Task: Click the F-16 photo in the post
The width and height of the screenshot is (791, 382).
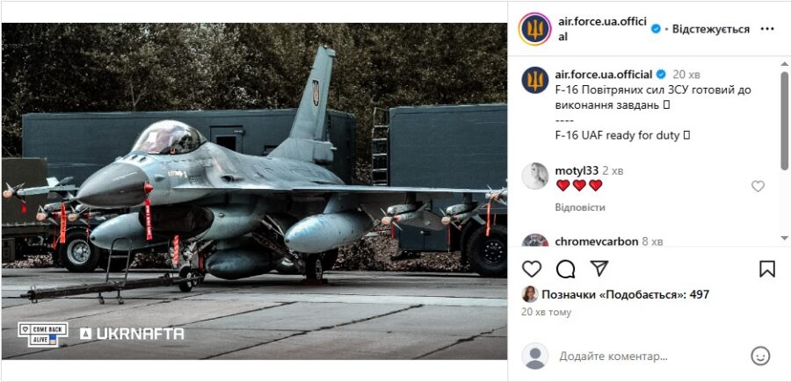Action: coord(254,191)
